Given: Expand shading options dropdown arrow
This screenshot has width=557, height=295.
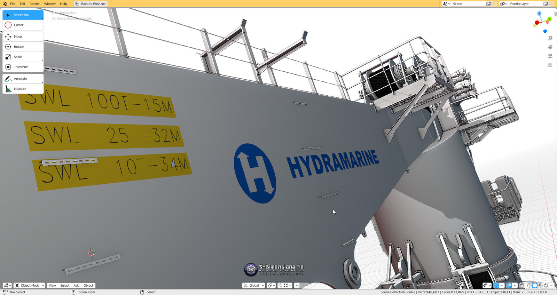Looking at the screenshot, I should (551, 285).
